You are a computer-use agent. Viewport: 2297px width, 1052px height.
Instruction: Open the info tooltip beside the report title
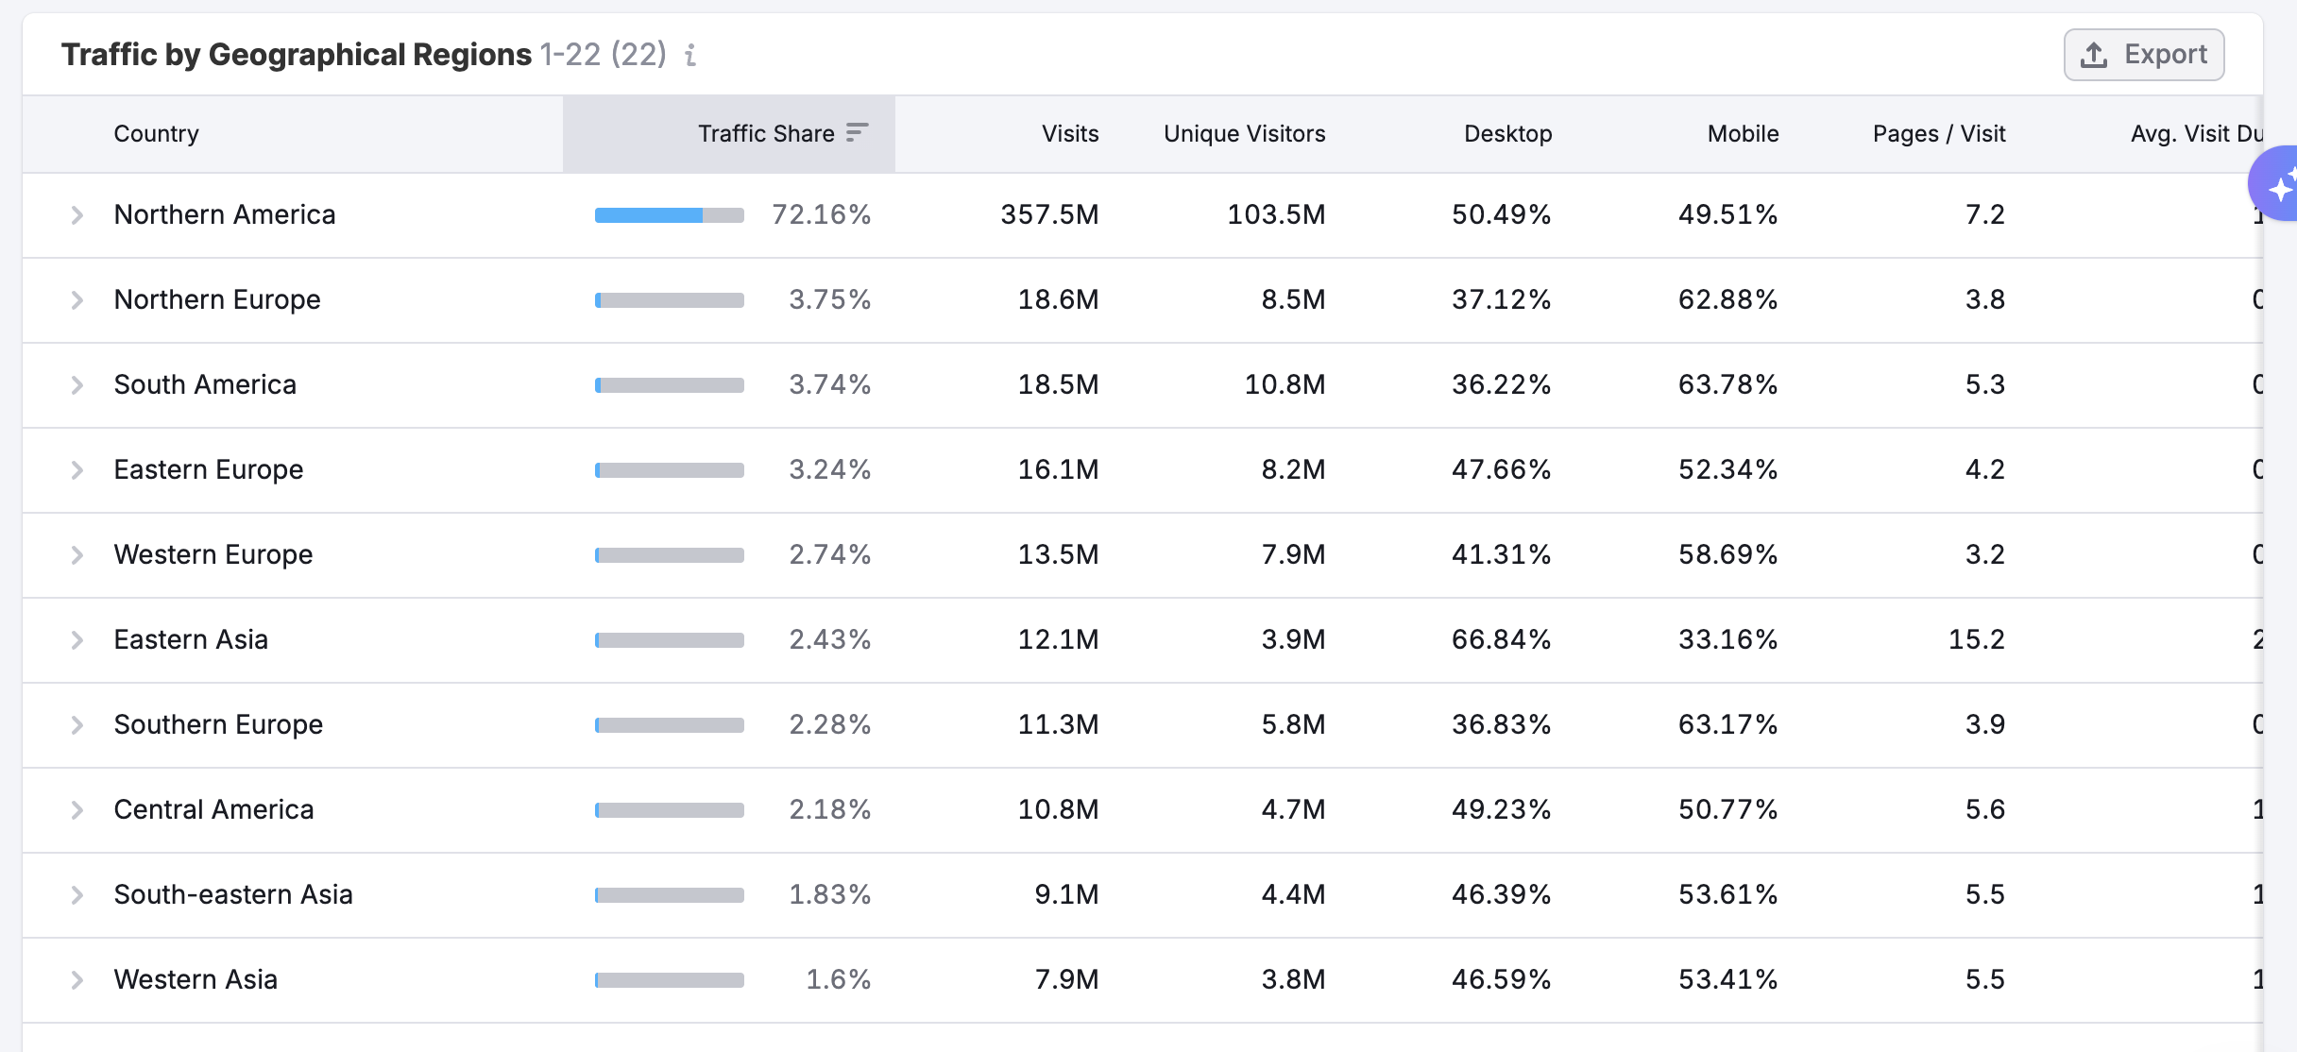pyautogui.click(x=690, y=56)
